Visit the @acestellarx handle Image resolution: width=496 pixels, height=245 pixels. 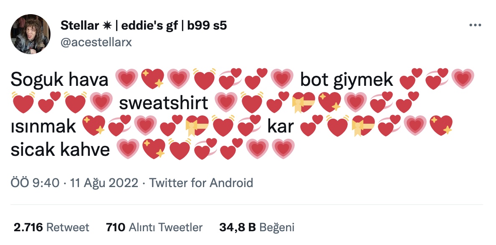tap(96, 42)
